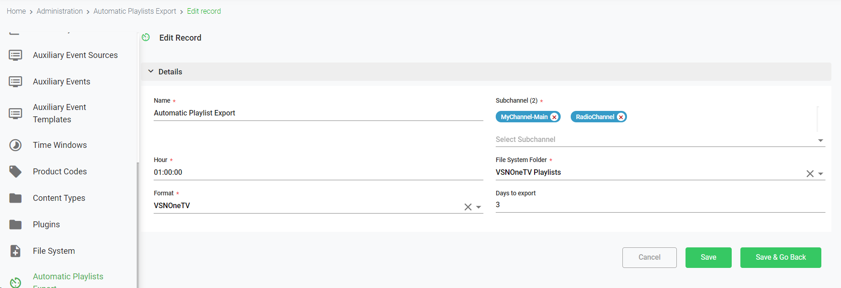Click the Days to export field

click(x=660, y=205)
